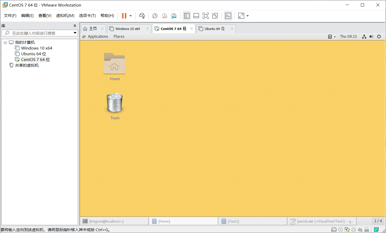
Task: Open the 帮助(H) menu
Action: [107, 16]
